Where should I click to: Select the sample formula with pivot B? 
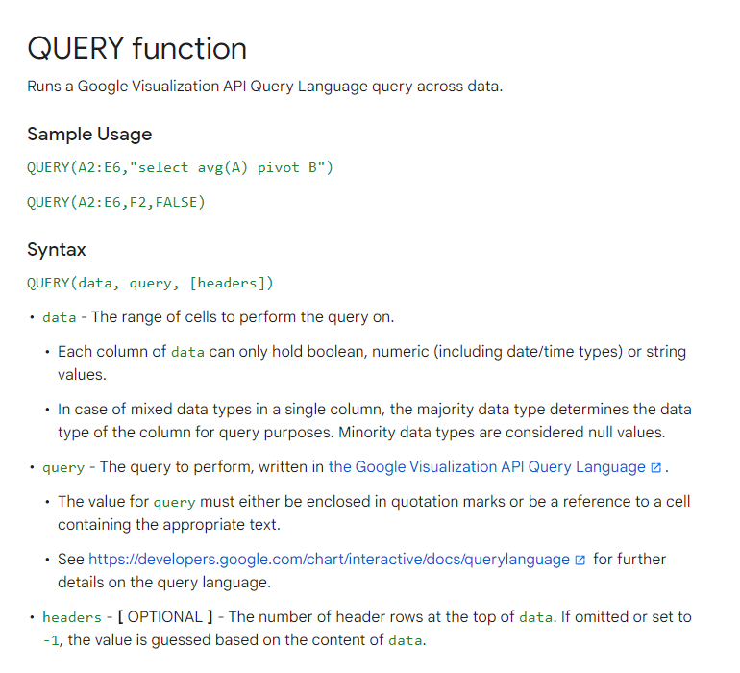tap(180, 167)
